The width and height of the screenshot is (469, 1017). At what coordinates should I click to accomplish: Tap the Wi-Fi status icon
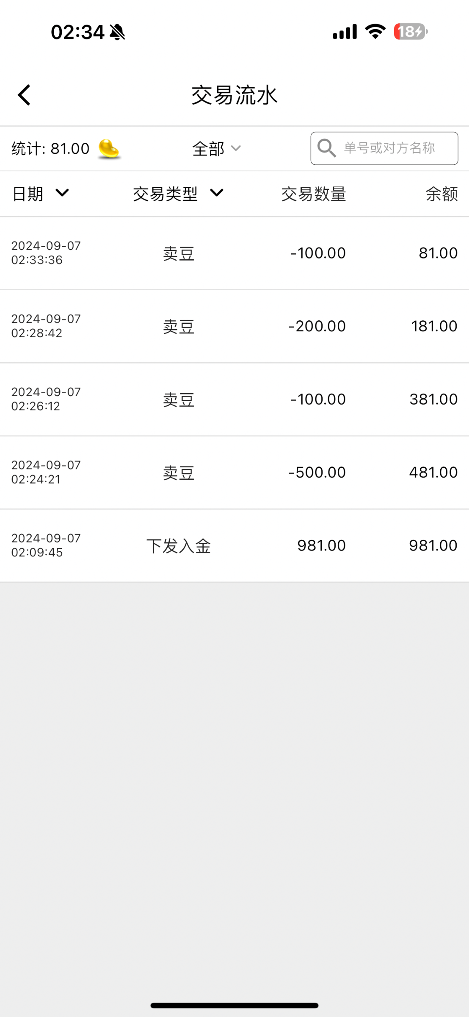[x=375, y=32]
